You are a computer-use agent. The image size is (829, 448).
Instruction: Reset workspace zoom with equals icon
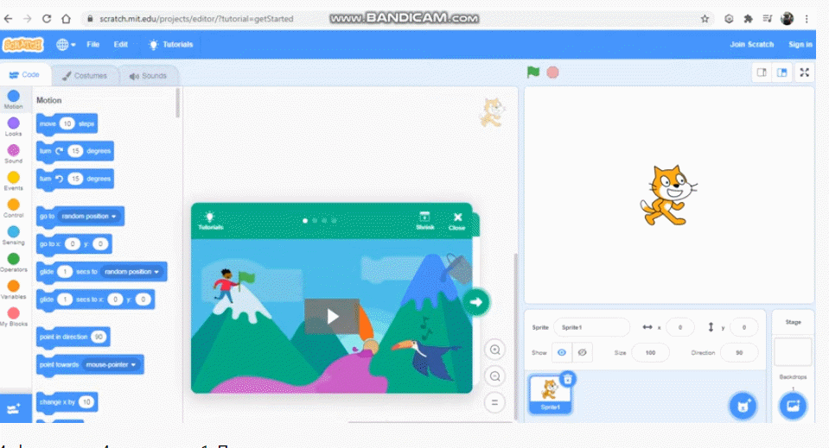(494, 402)
